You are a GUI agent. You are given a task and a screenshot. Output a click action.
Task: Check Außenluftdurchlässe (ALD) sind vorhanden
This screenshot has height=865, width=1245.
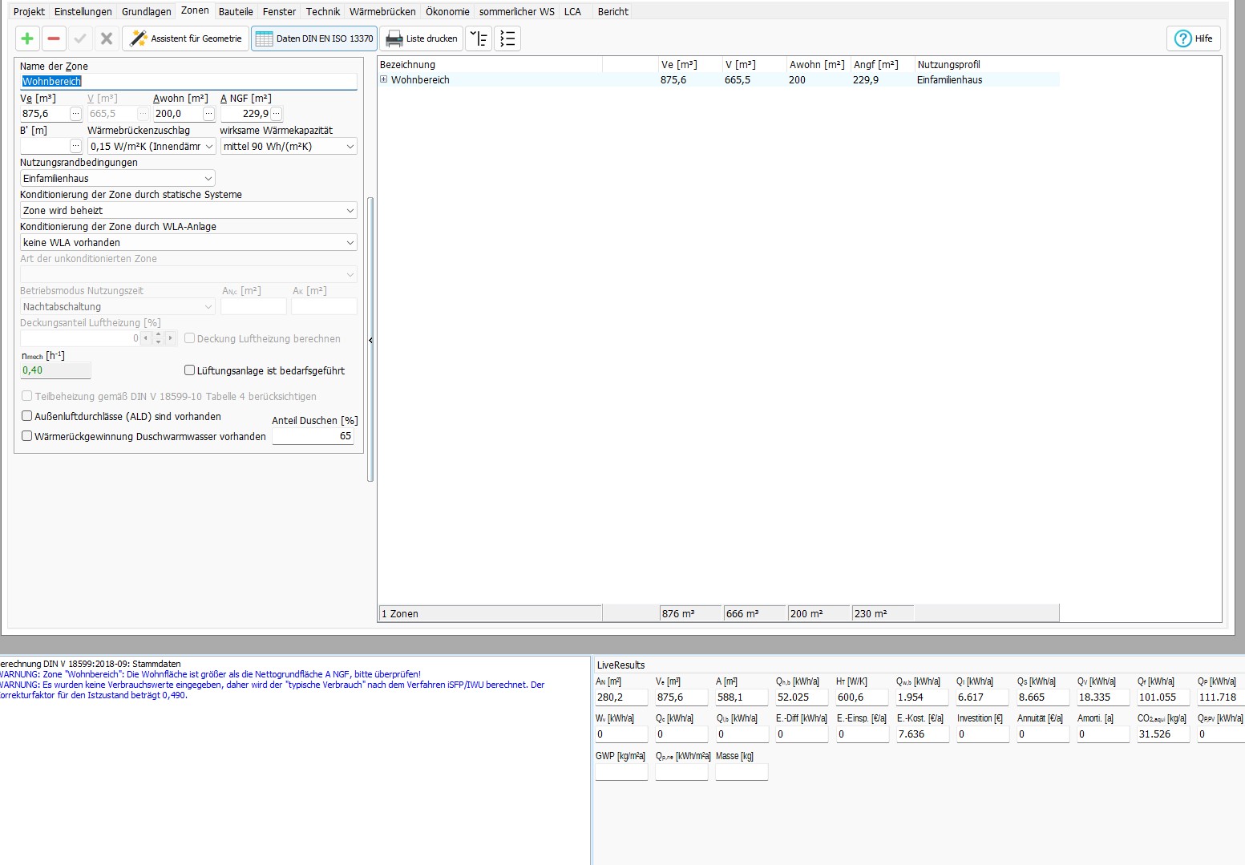(27, 416)
